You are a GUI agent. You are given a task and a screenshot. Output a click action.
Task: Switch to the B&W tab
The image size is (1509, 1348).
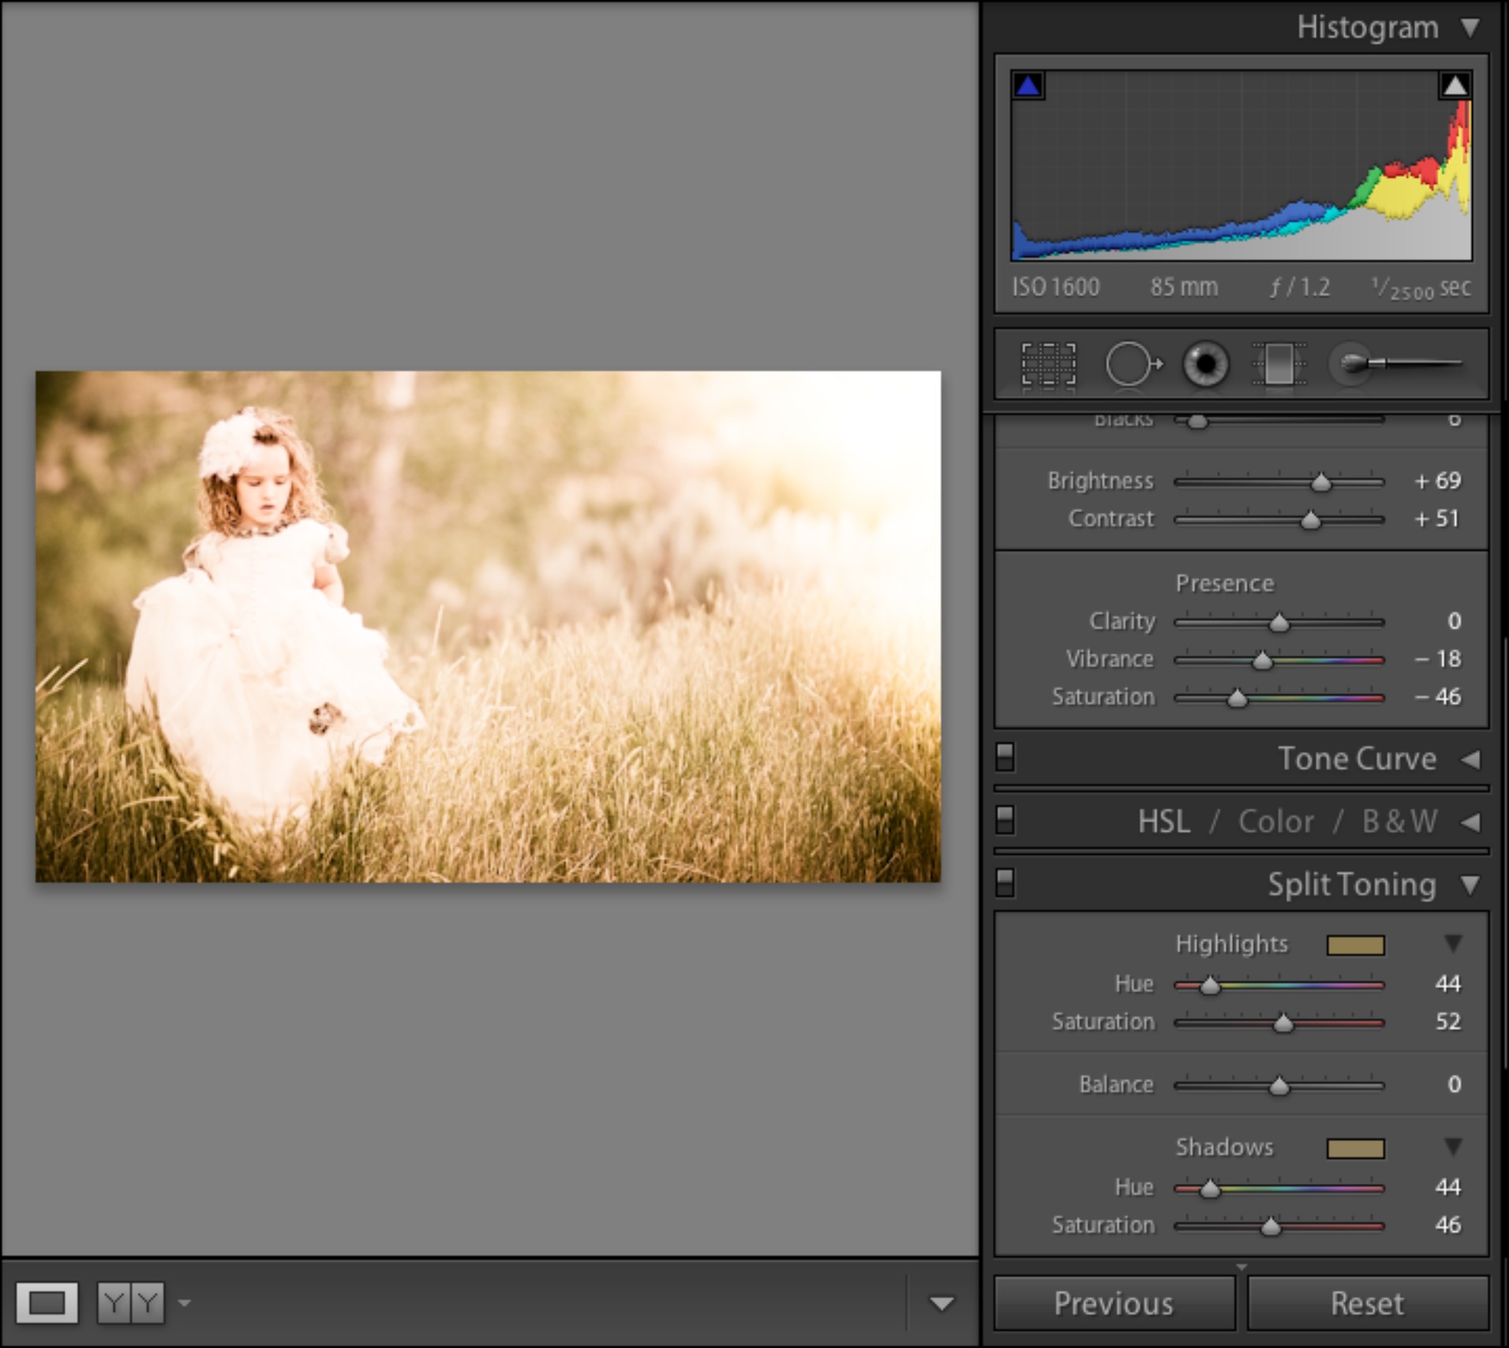(x=1399, y=822)
